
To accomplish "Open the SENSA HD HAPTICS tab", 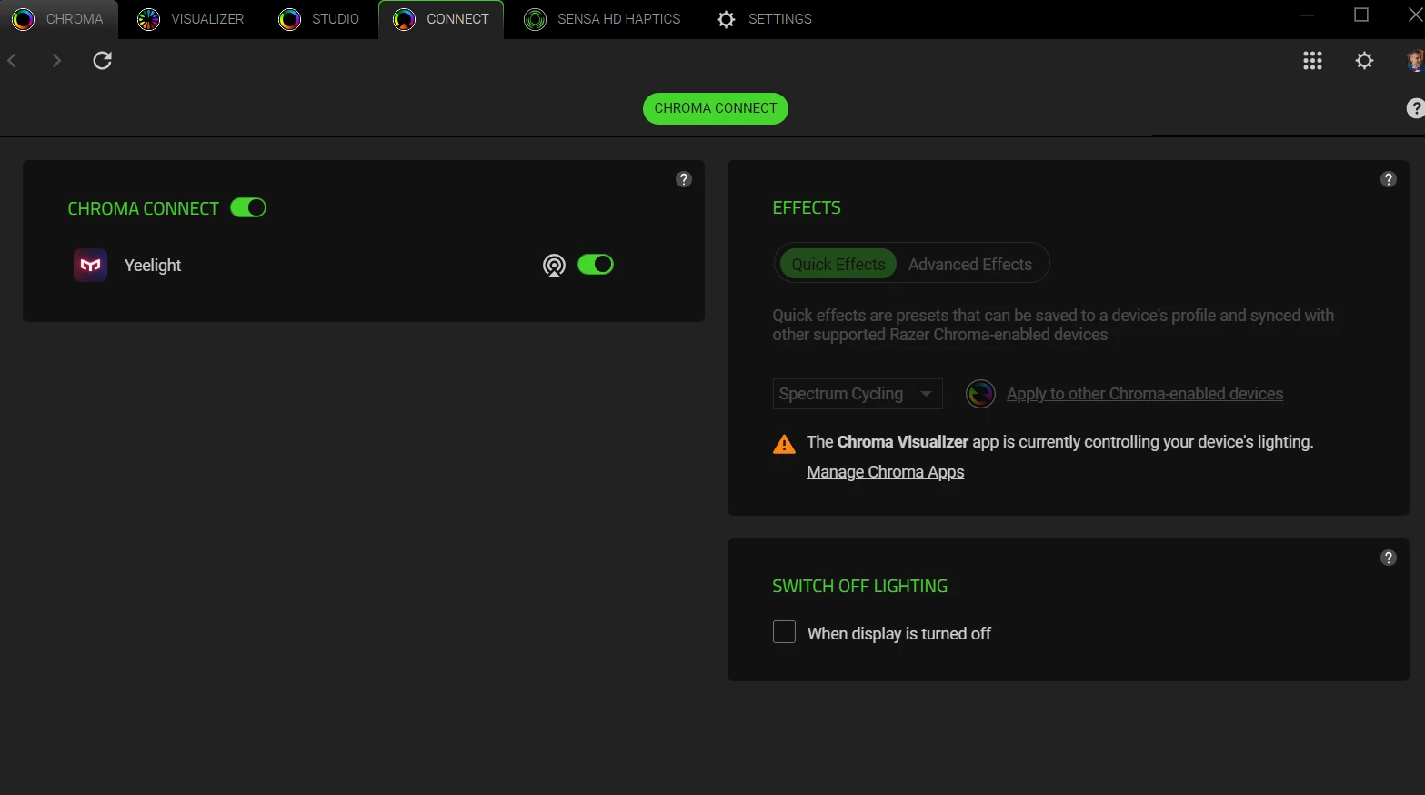I will point(602,19).
